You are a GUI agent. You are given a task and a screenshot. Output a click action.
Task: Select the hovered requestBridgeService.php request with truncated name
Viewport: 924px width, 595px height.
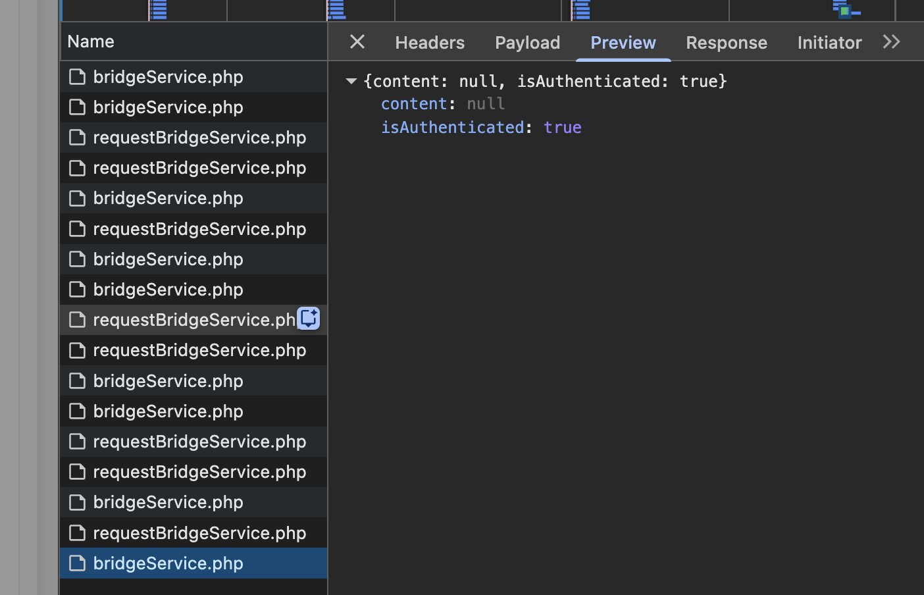pos(193,320)
